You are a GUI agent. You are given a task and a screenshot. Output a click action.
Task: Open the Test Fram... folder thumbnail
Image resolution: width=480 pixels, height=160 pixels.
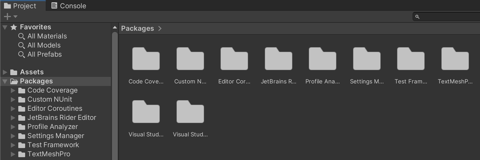point(411,59)
